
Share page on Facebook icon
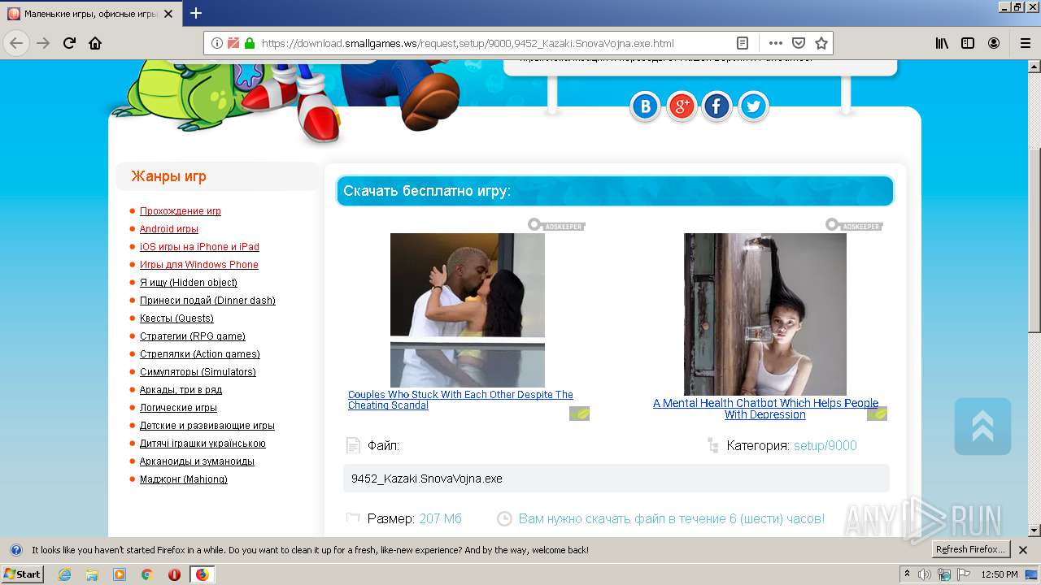tap(717, 106)
